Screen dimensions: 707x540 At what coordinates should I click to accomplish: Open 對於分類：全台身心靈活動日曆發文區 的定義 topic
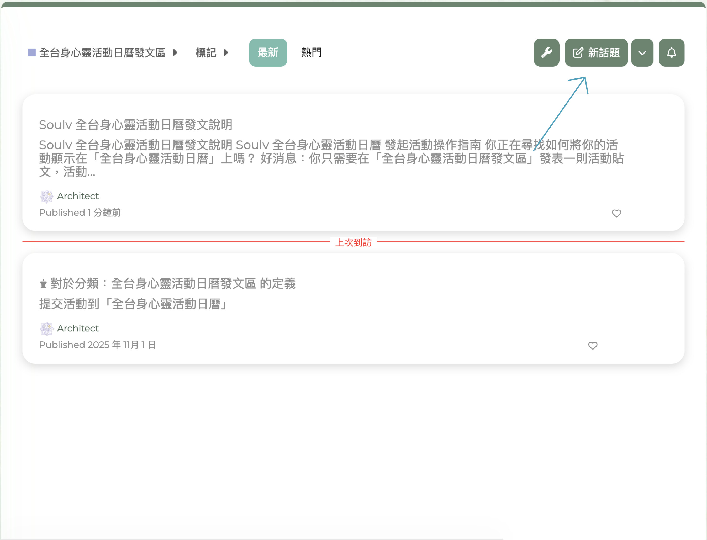click(173, 283)
